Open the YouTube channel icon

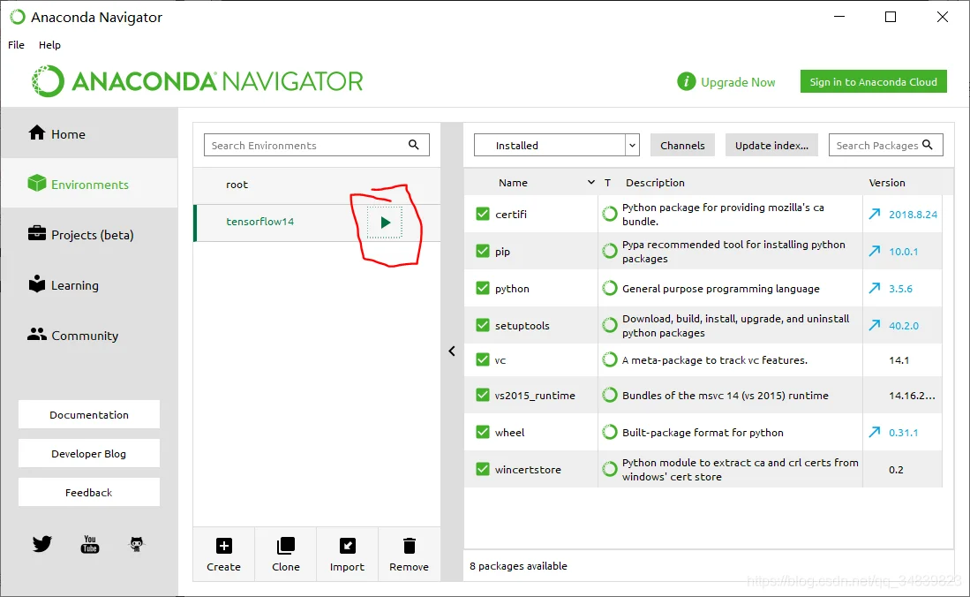[x=90, y=544]
